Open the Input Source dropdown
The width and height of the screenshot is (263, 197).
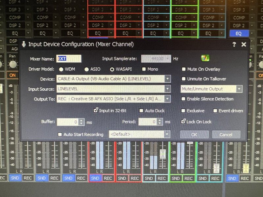point(167,89)
